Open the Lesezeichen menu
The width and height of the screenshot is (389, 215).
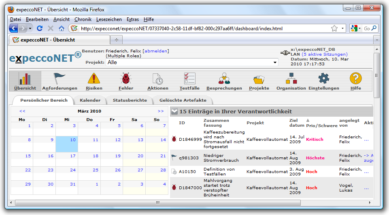click(x=109, y=19)
